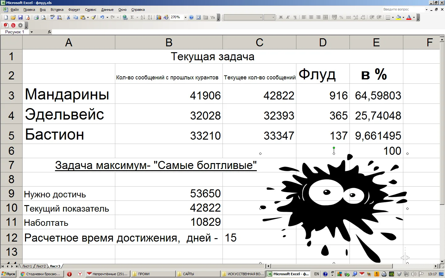Open the Формат menu

(74, 10)
